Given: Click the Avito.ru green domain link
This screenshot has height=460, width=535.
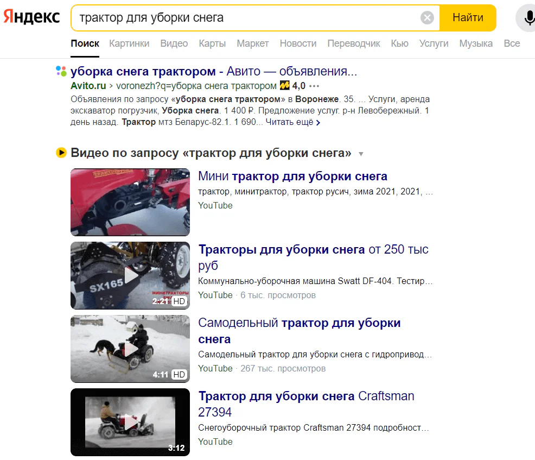Looking at the screenshot, I should point(88,86).
